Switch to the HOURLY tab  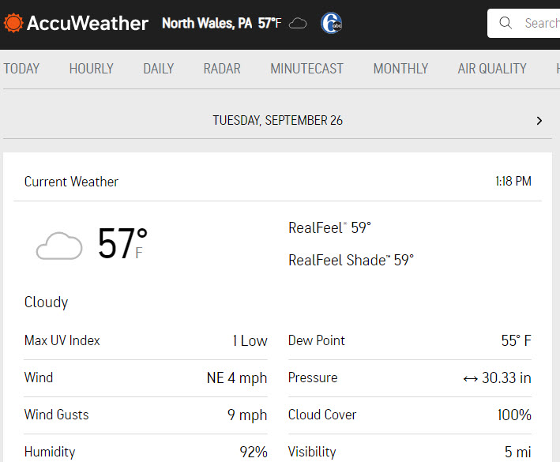tap(91, 69)
